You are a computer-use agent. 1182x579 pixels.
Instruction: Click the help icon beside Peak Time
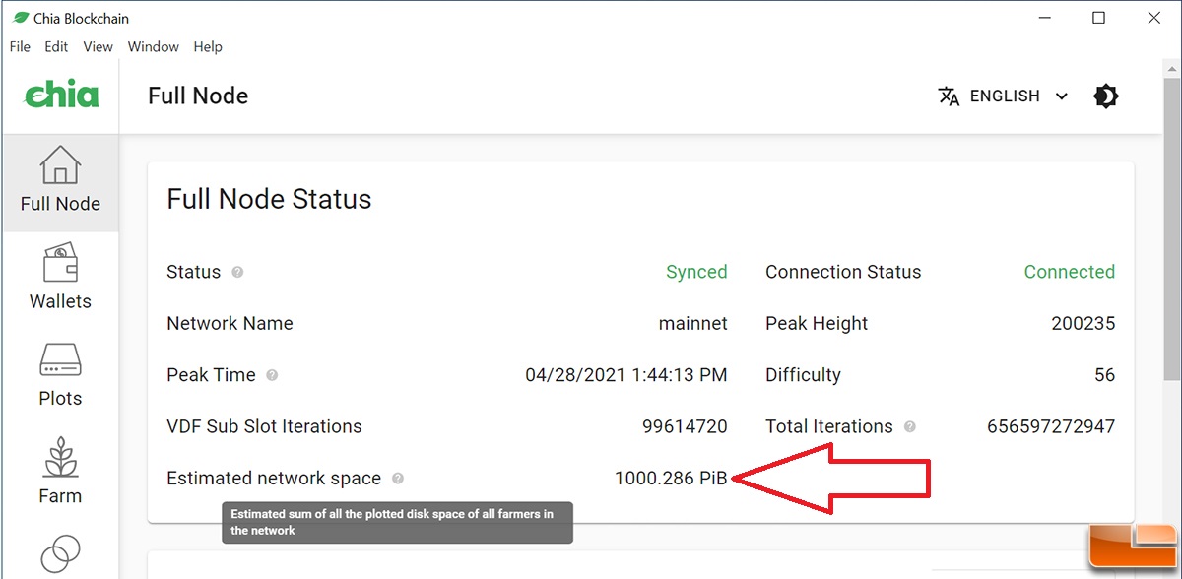click(x=272, y=375)
